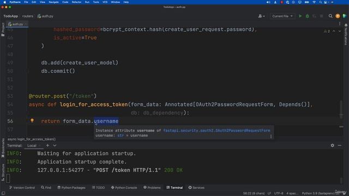Start debugging with the bug icon
The image size is (349, 196).
308,16
